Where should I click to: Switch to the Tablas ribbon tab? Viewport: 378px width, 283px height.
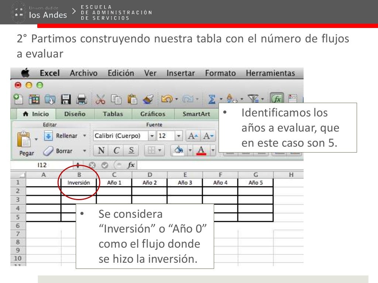[113, 114]
